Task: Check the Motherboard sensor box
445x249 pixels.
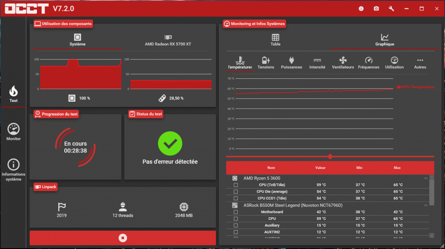Action: 236,212
